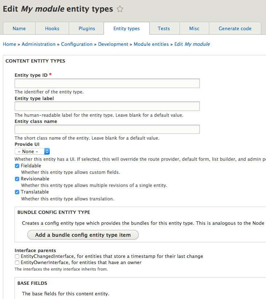This screenshot has width=266, height=299.
Task: Toggle the Translatable checkbox
Action: click(17, 192)
